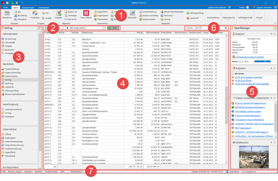Viewport: 278px width, 181px height.
Task: Click the OpenManager header star icon
Action: [x=275, y=28]
